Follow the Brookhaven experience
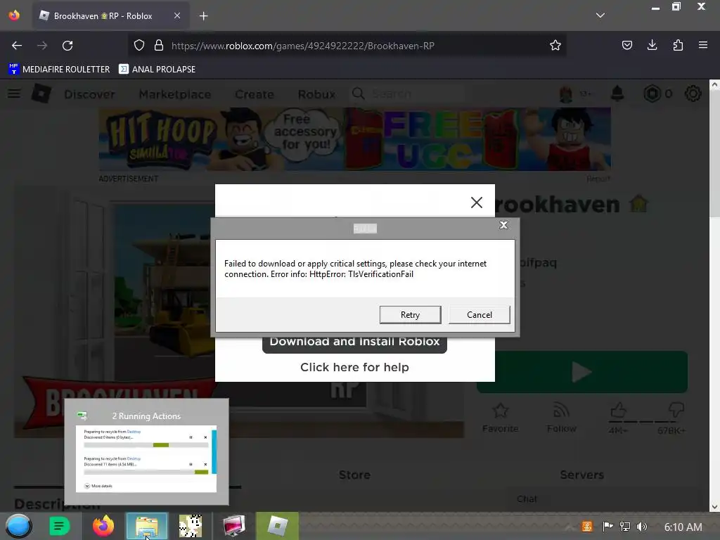 pyautogui.click(x=561, y=417)
